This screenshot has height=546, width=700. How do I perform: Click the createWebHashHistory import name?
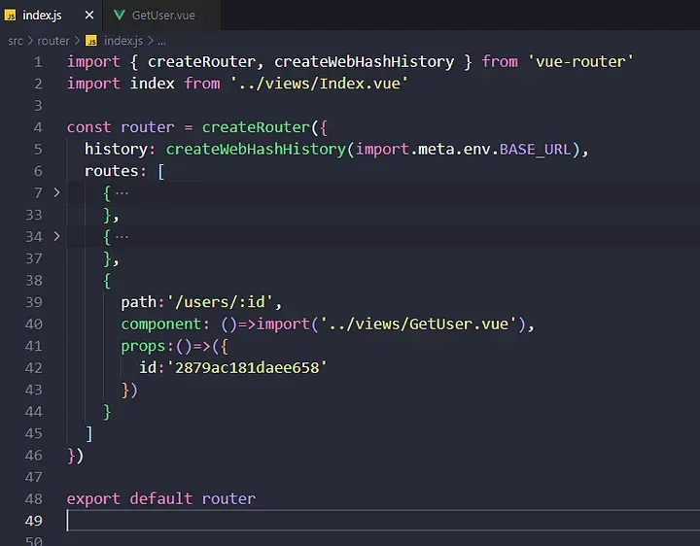point(364,61)
